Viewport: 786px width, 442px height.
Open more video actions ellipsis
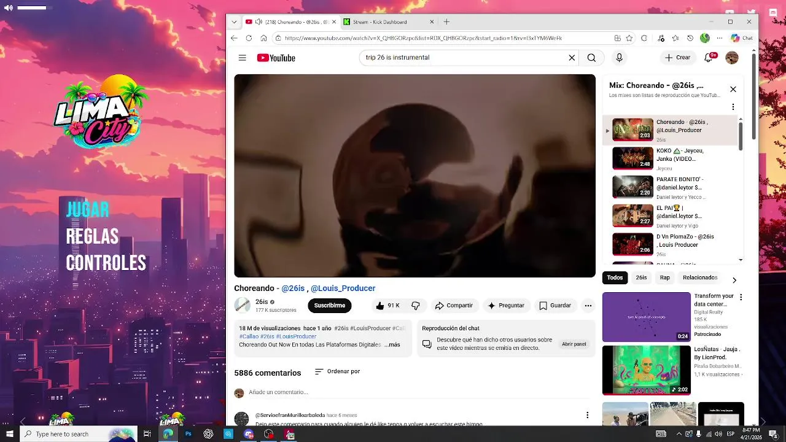(588, 305)
